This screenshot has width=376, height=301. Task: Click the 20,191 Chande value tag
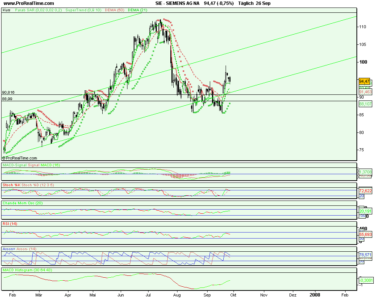coord(365,211)
